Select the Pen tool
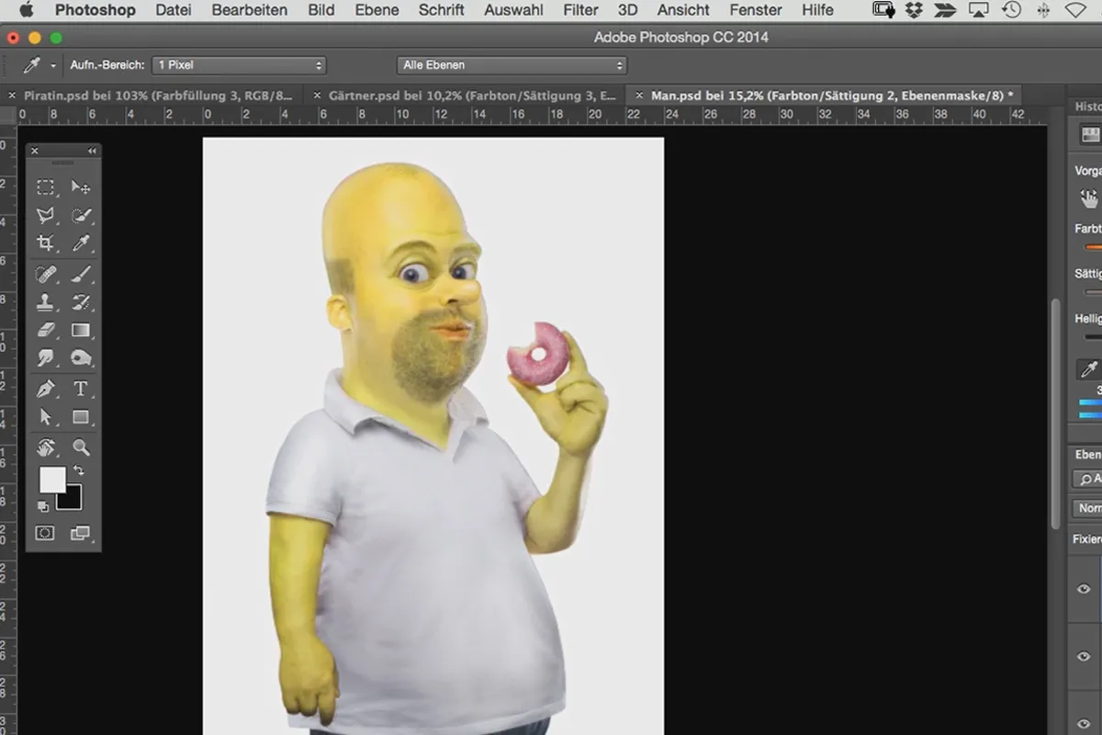 point(45,389)
